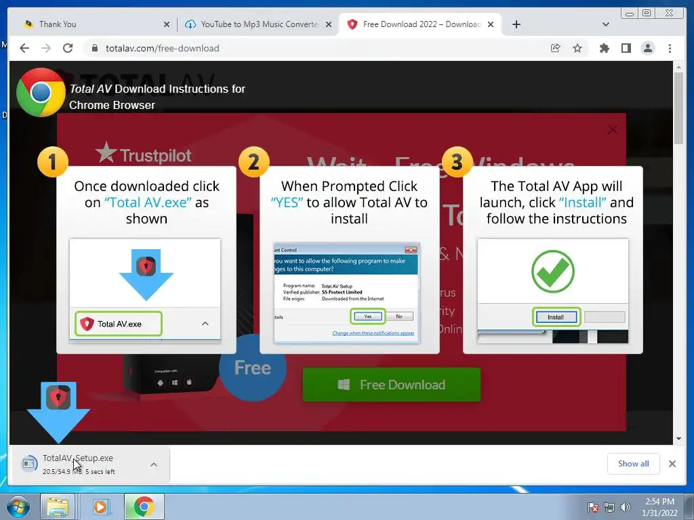Close the red popup with X
Viewport: 694px width, 520px height.
coord(613,129)
